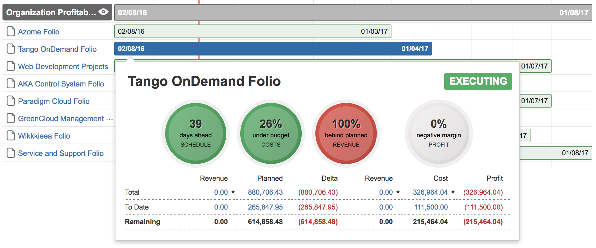Click the file icon beside GreenCloud Management
Viewport: 596px width, 248px height.
pyautogui.click(x=11, y=118)
